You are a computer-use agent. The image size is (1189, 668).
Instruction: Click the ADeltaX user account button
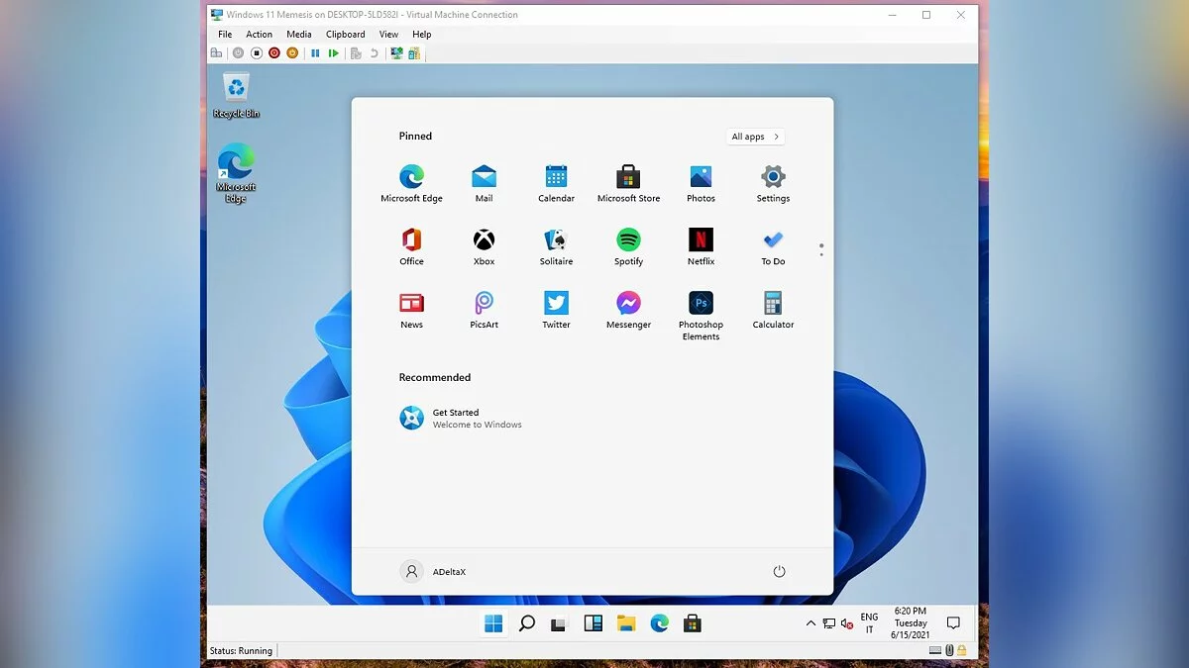click(433, 572)
